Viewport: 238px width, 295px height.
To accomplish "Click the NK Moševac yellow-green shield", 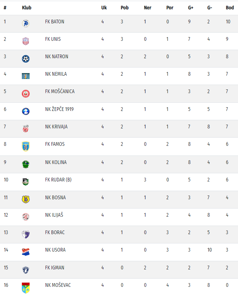I will (x=26, y=288).
